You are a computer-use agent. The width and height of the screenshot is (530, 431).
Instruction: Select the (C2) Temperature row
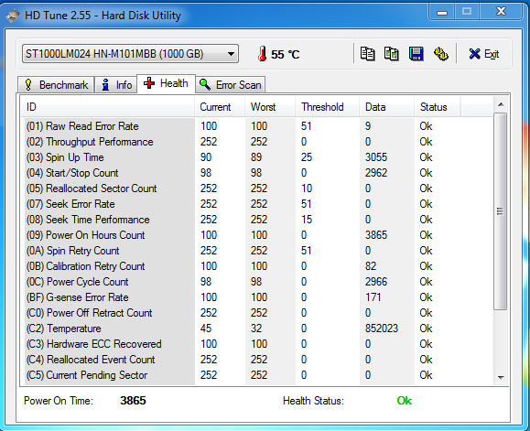tap(257, 329)
